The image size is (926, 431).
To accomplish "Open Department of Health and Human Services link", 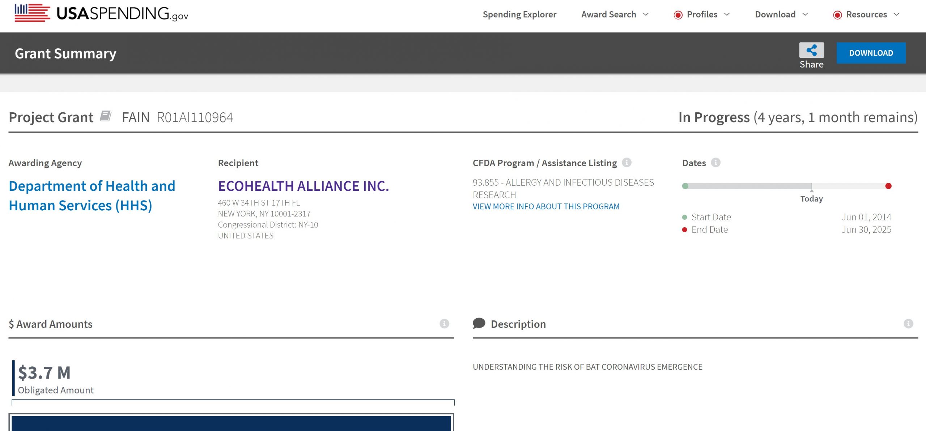I will (x=92, y=196).
